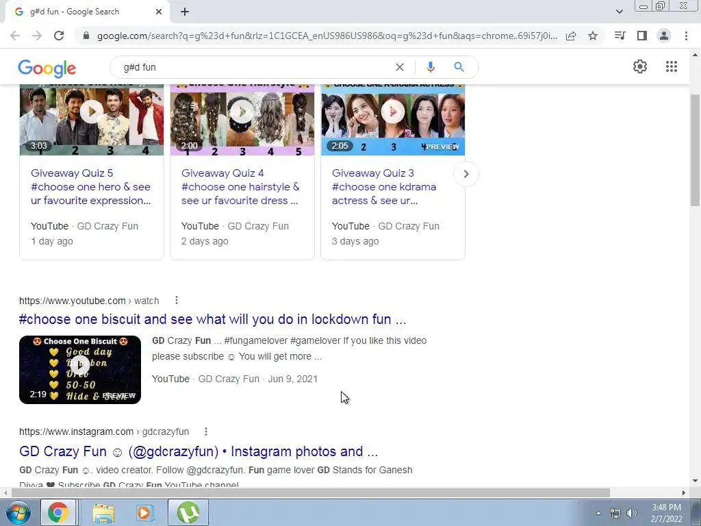Start a voice search with microphone

point(431,67)
